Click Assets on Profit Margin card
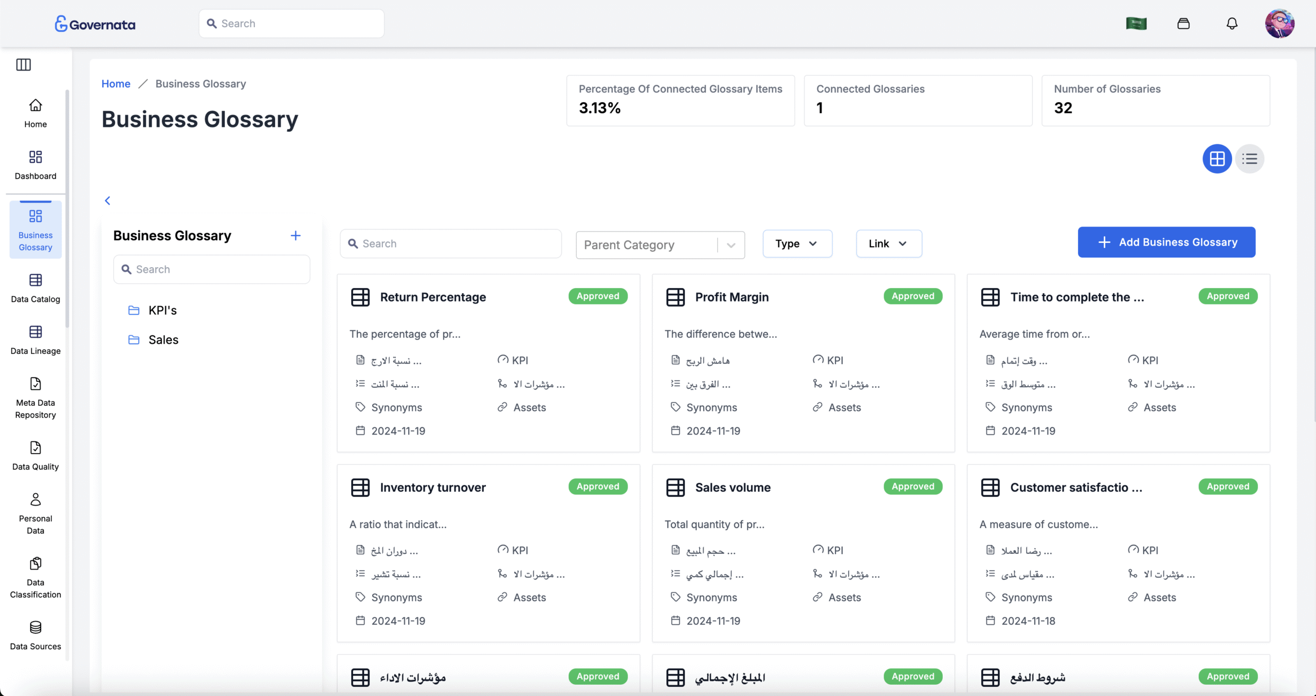The width and height of the screenshot is (1316, 696). click(x=845, y=407)
